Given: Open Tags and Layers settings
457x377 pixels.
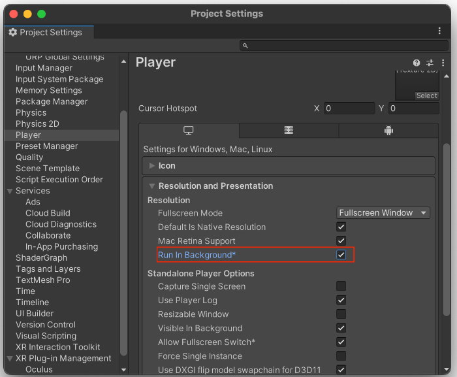Looking at the screenshot, I should point(48,269).
